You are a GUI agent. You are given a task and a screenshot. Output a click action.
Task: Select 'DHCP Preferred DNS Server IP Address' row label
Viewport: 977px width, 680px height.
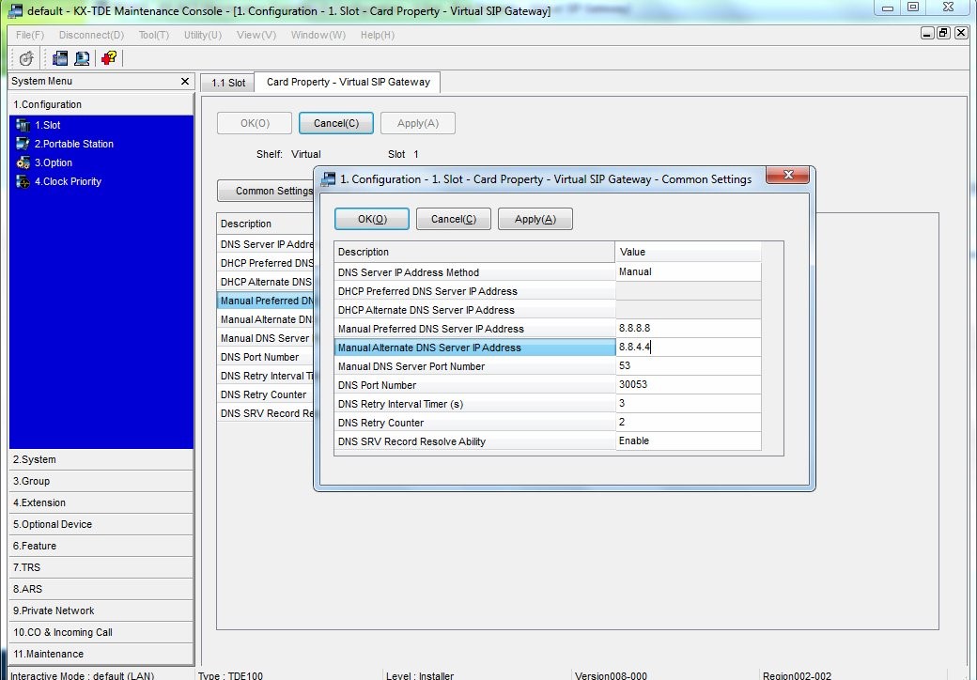click(x=474, y=291)
